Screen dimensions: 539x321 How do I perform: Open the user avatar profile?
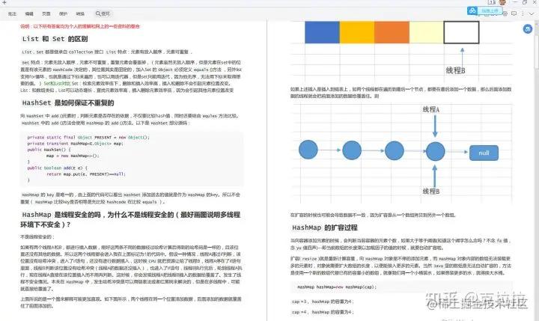pos(502,2)
